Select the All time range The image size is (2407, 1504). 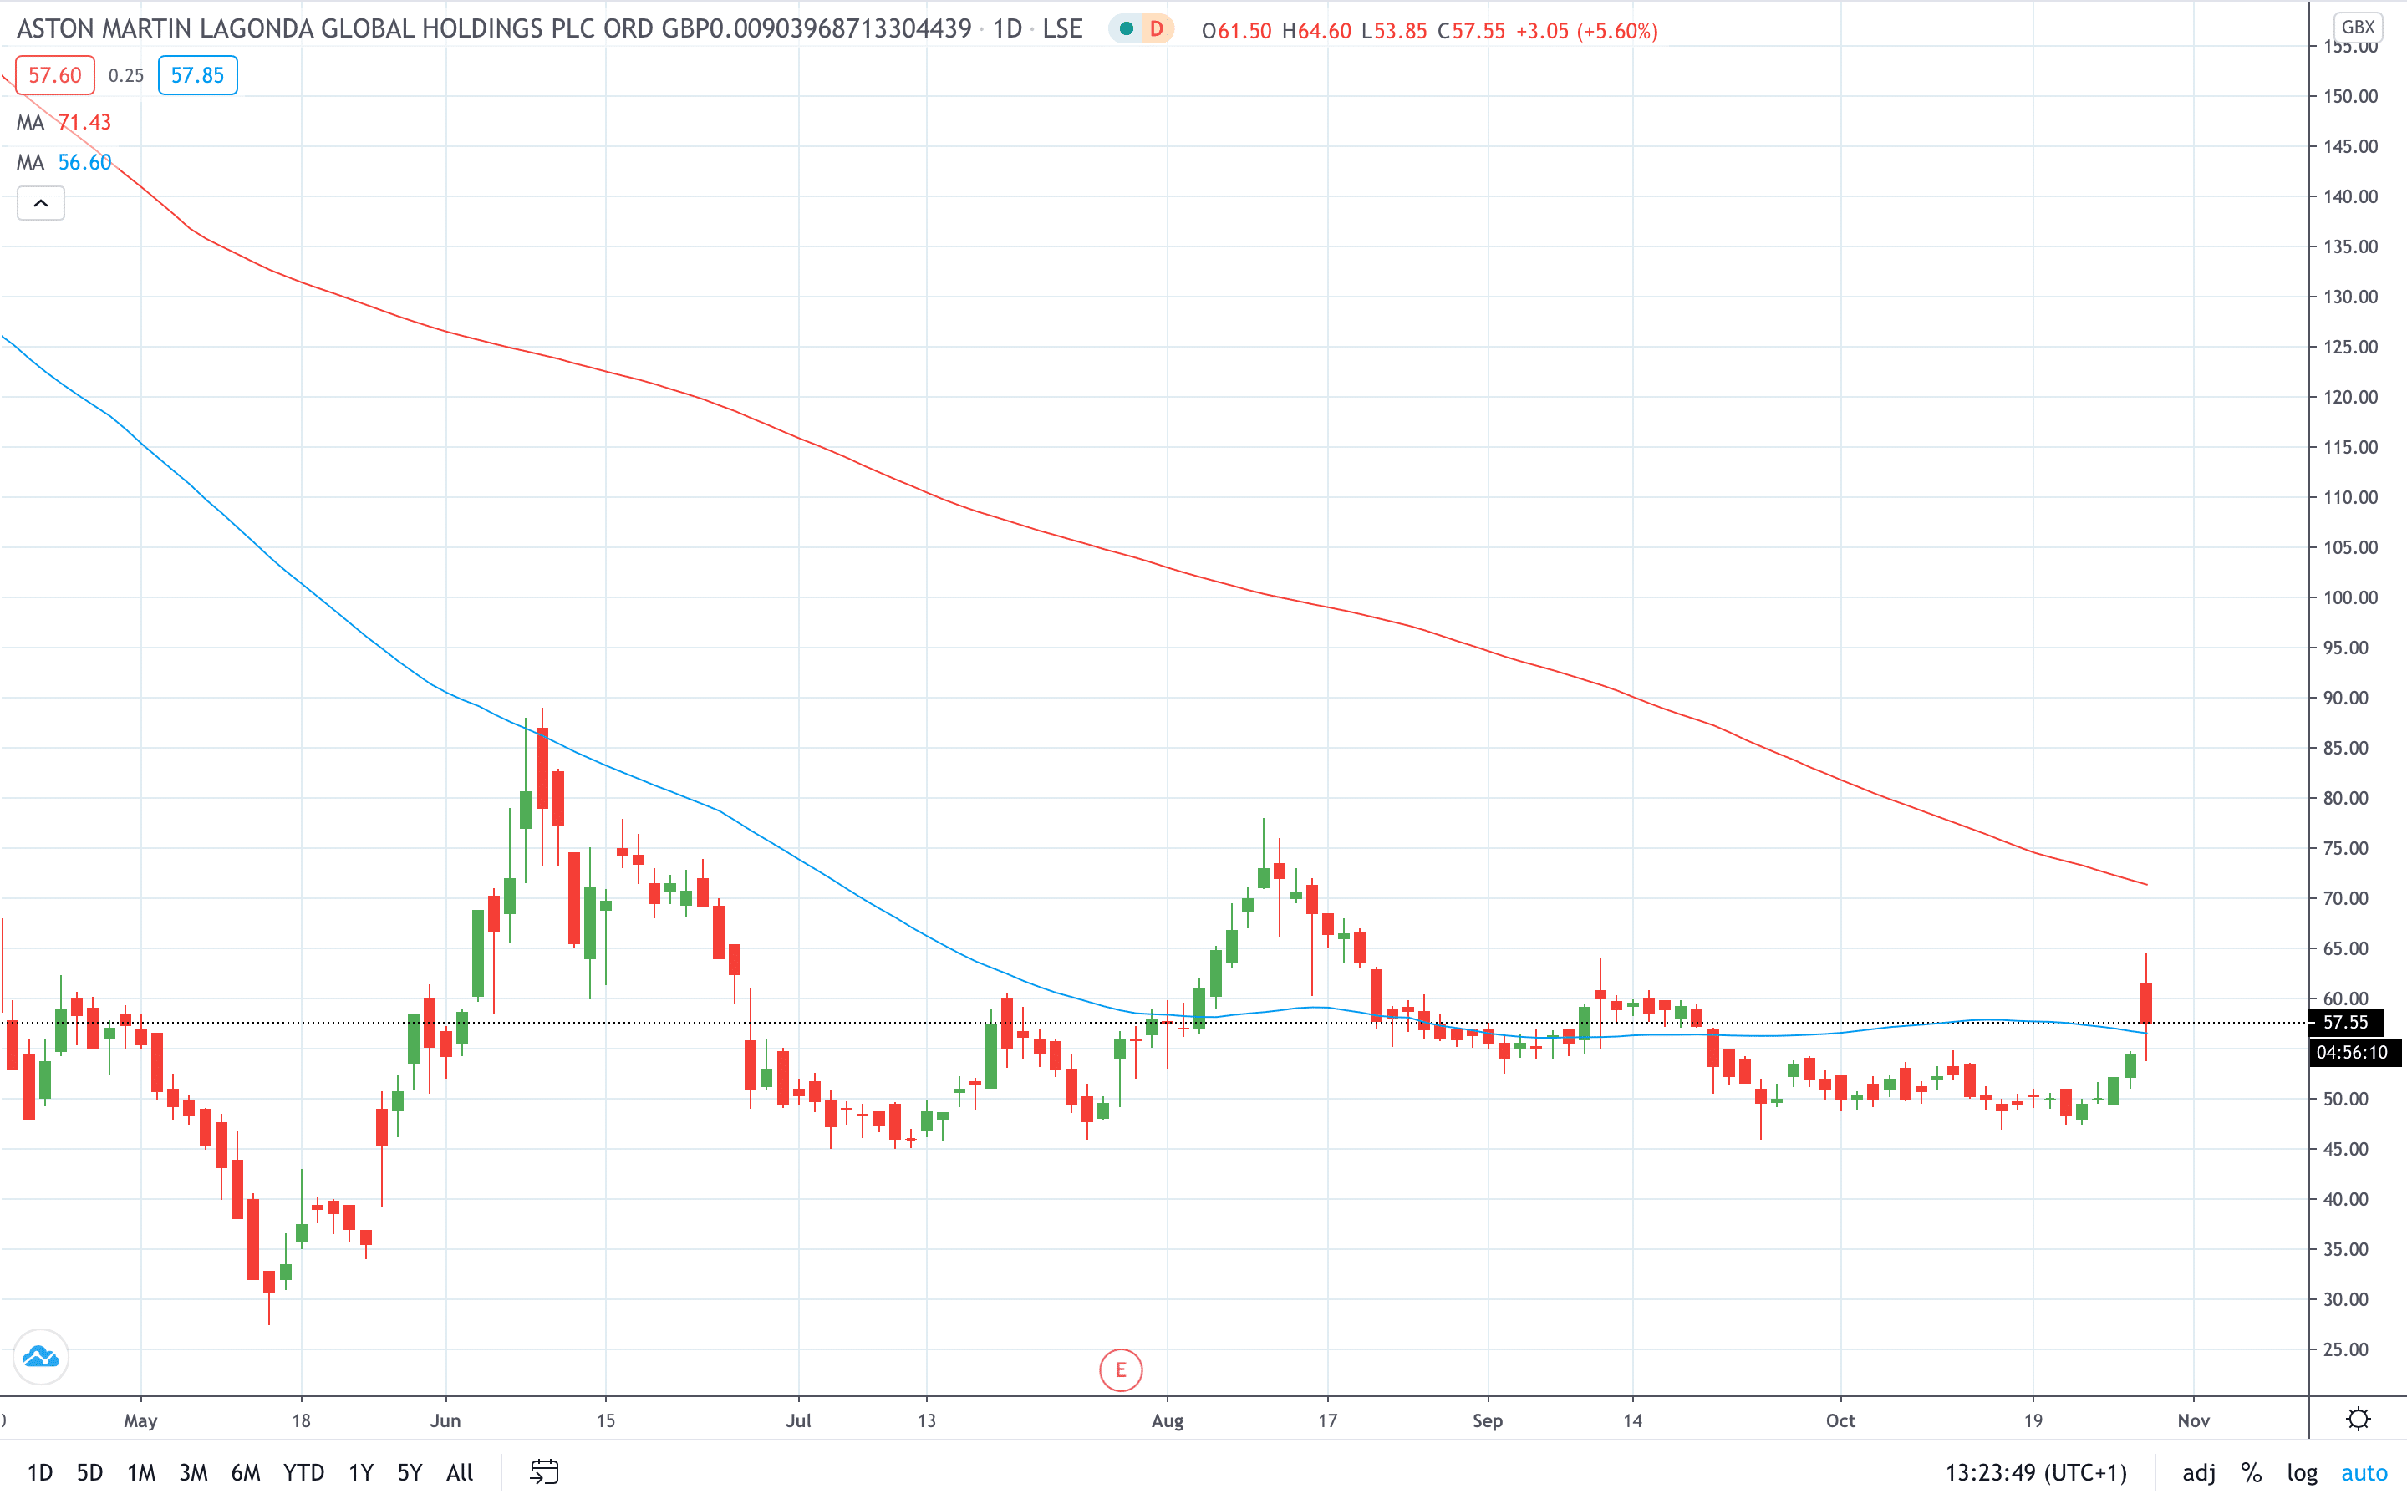pyautogui.click(x=460, y=1472)
